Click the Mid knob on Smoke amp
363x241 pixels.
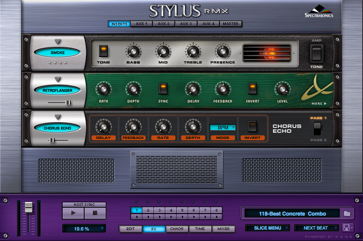tap(163, 51)
